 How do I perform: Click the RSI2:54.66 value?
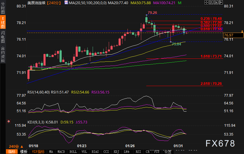coord(80,92)
